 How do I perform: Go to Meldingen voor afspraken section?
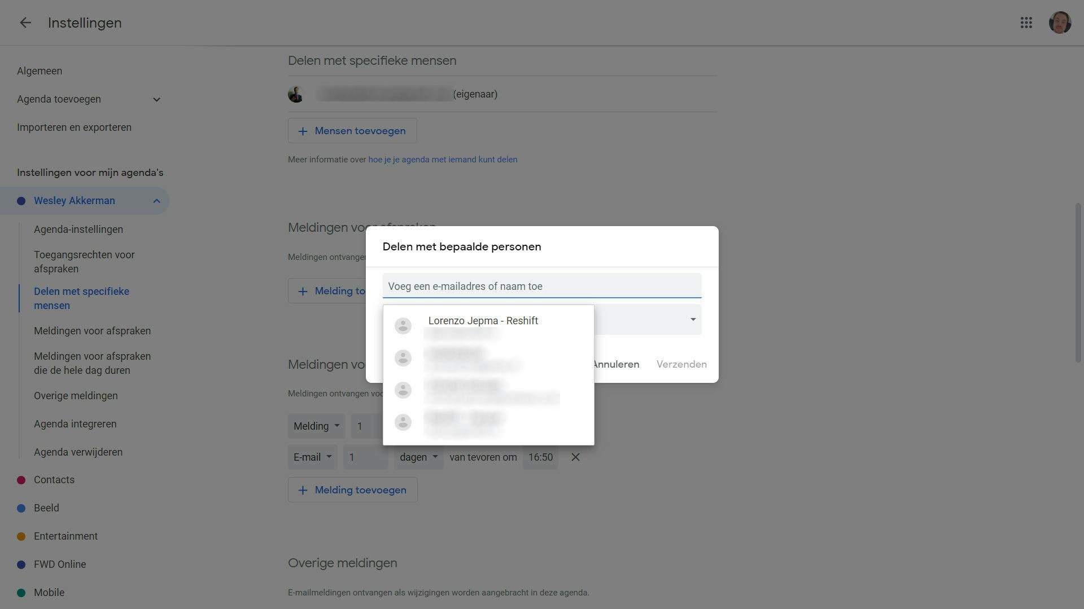(92, 331)
